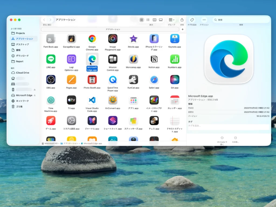Select XnConvert.app icon
The image size is (276, 207).
[x=113, y=100]
